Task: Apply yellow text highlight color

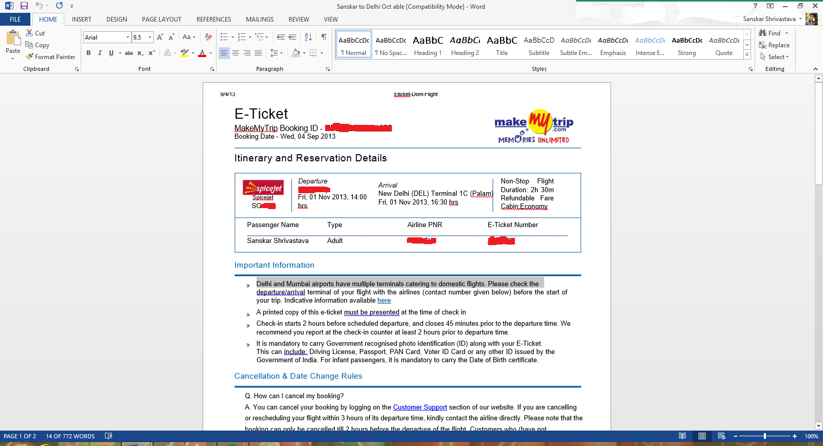Action: click(x=185, y=53)
